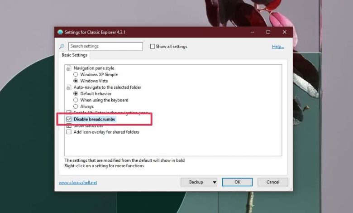Click the Auto-navigate setting page icon
This screenshot has height=213, width=353.
69,87
